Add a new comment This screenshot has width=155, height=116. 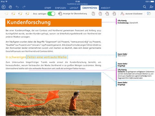click(6, 14)
